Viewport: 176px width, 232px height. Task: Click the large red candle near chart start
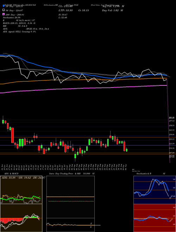(13, 135)
